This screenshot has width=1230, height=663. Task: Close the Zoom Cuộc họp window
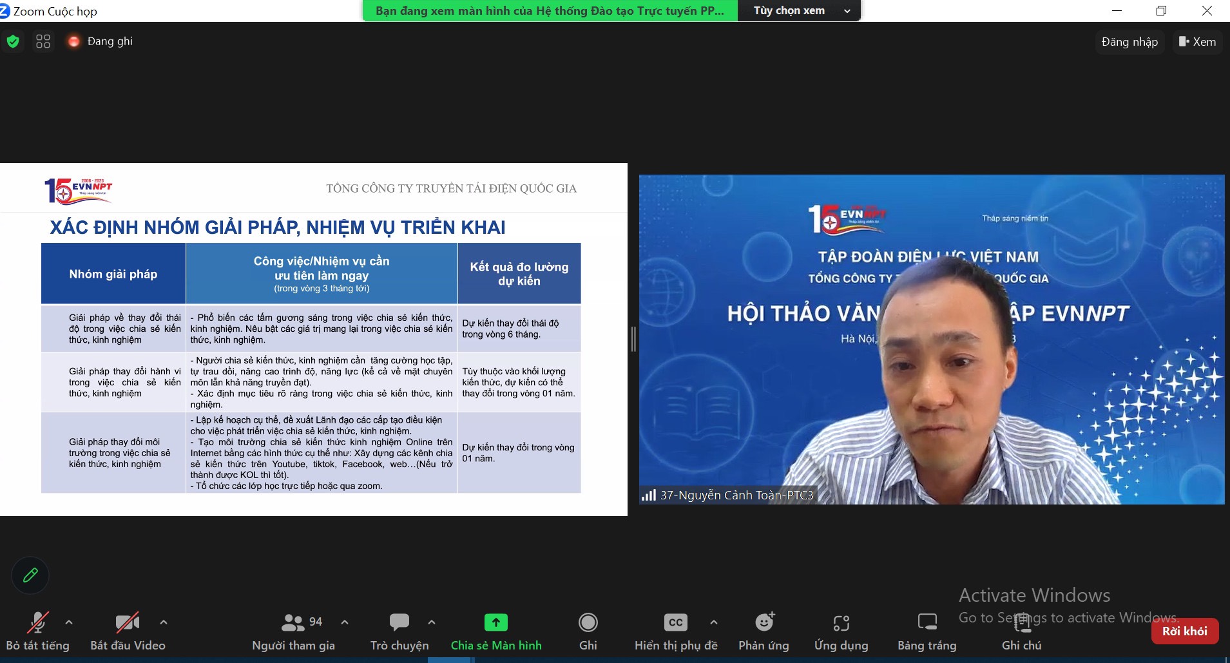[1207, 11]
